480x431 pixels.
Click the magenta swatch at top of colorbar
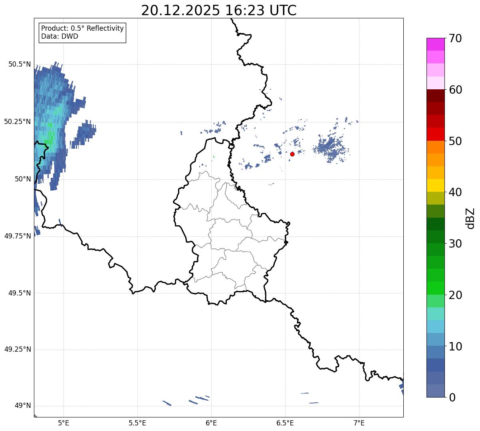tap(436, 44)
